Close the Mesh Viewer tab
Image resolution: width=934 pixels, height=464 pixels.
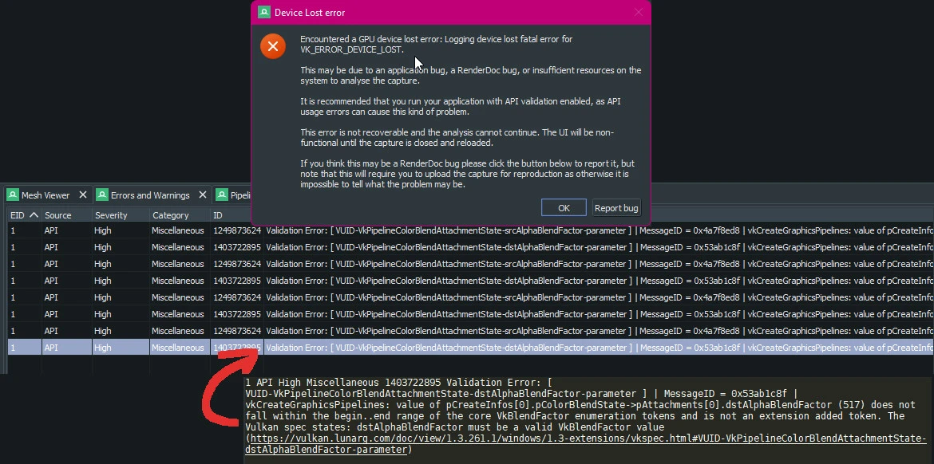tap(83, 195)
